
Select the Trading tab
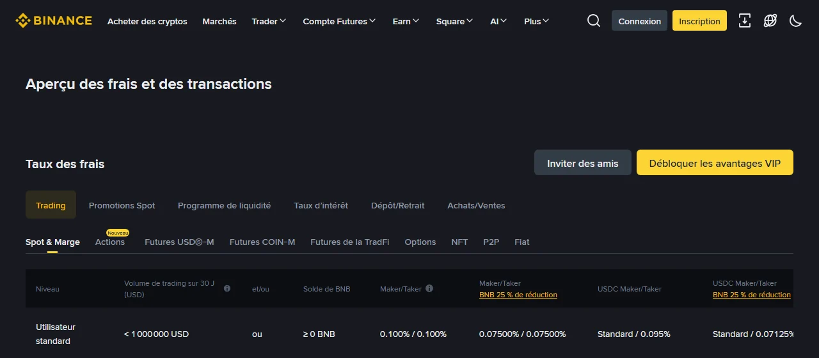point(51,205)
